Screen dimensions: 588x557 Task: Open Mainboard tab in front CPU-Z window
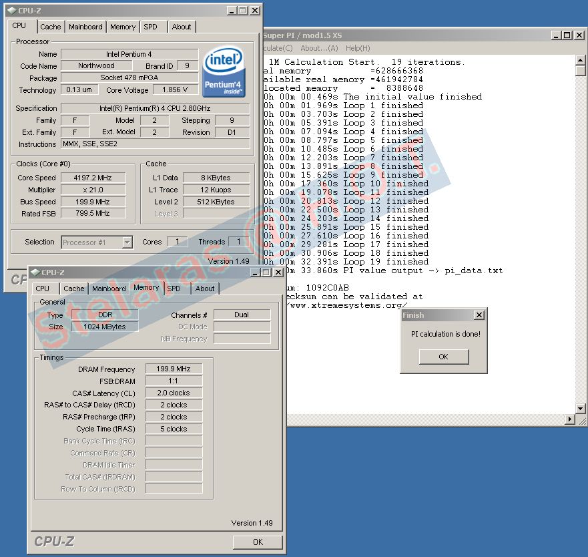click(x=109, y=289)
